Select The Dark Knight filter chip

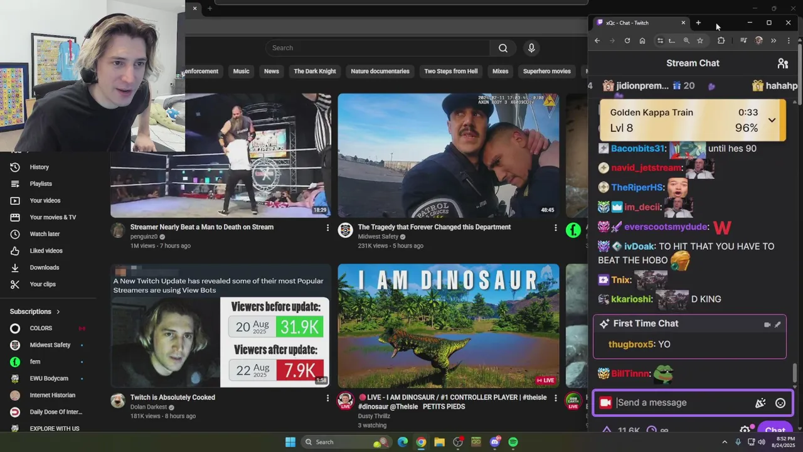(315, 72)
